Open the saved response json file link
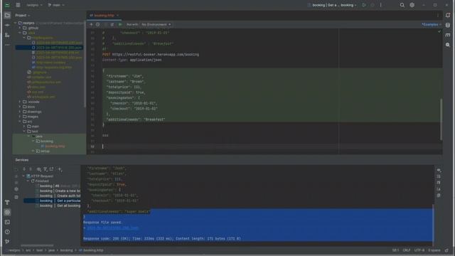This screenshot has width=455, height=256. coord(112,228)
